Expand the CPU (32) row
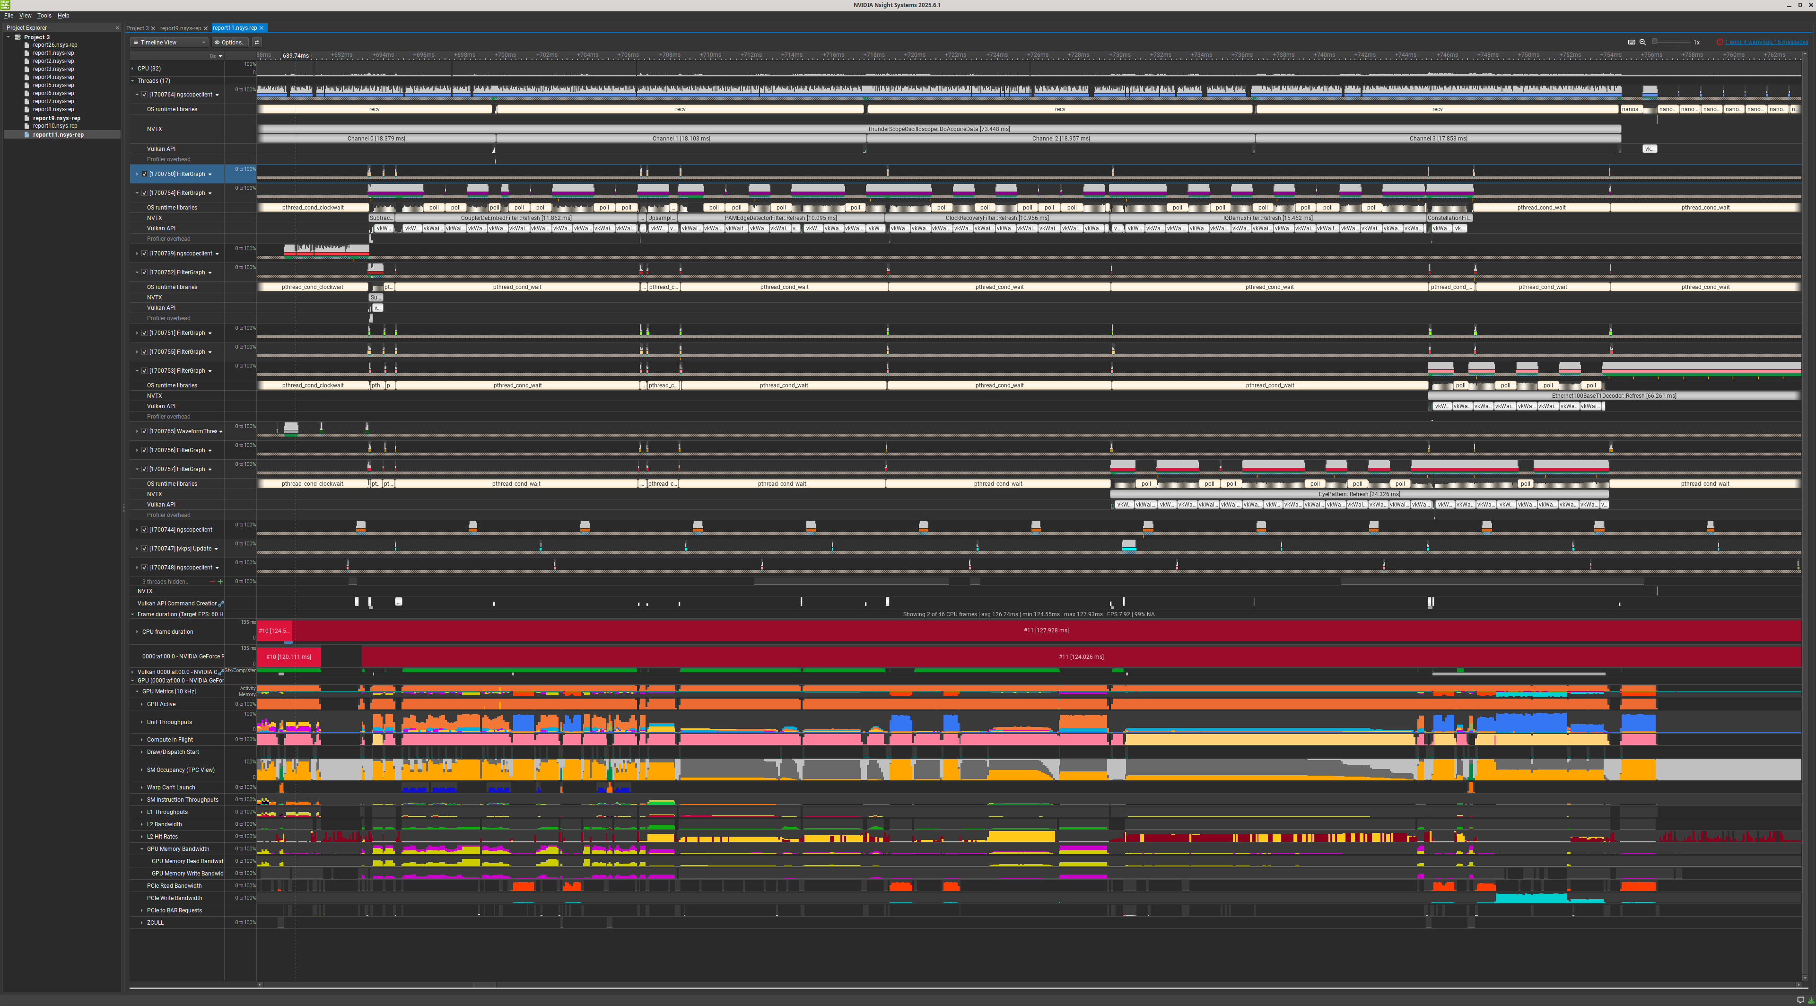Image resolution: width=1816 pixels, height=1006 pixels. tap(132, 69)
